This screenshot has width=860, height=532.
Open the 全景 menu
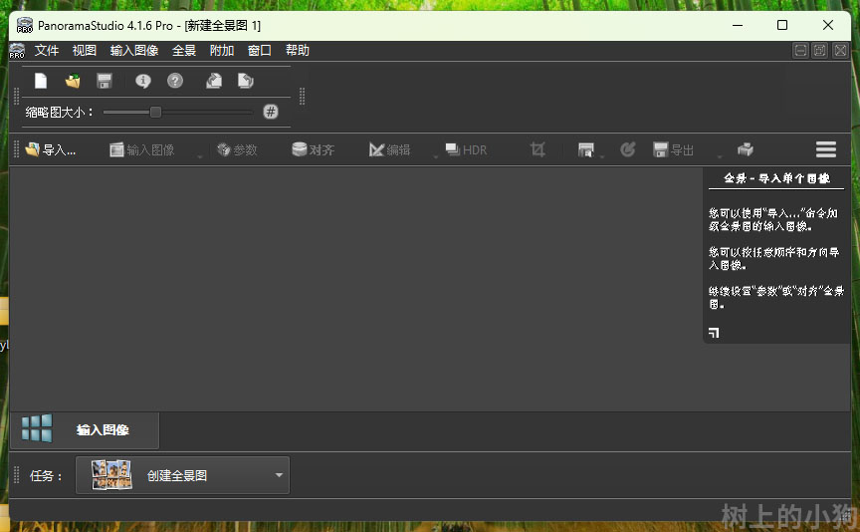point(184,51)
